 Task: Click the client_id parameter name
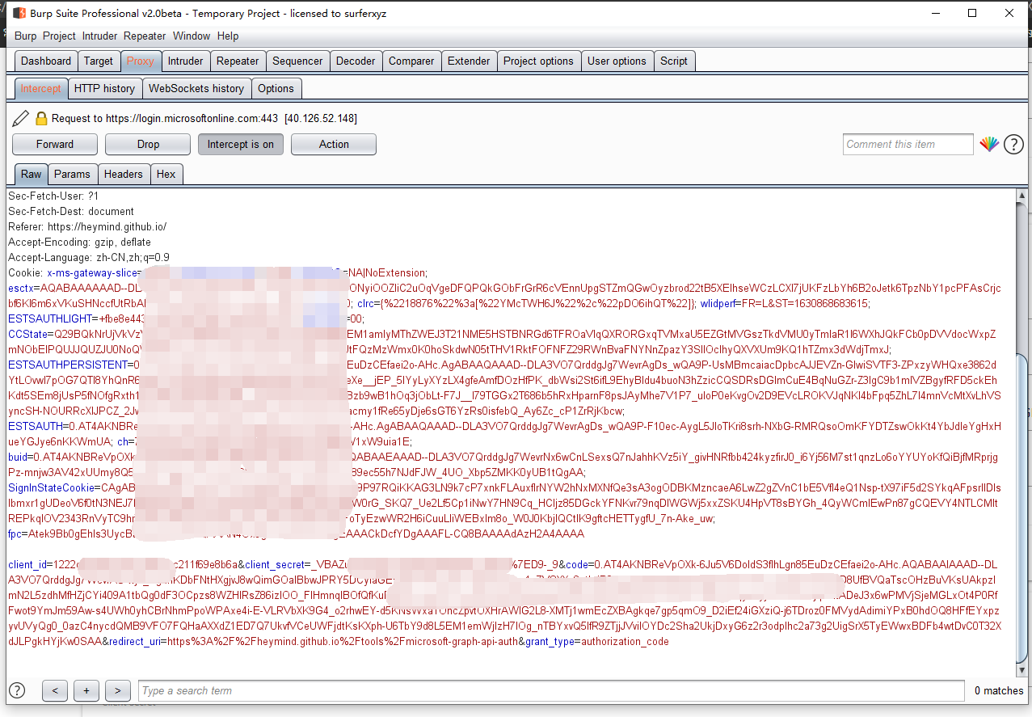point(27,564)
